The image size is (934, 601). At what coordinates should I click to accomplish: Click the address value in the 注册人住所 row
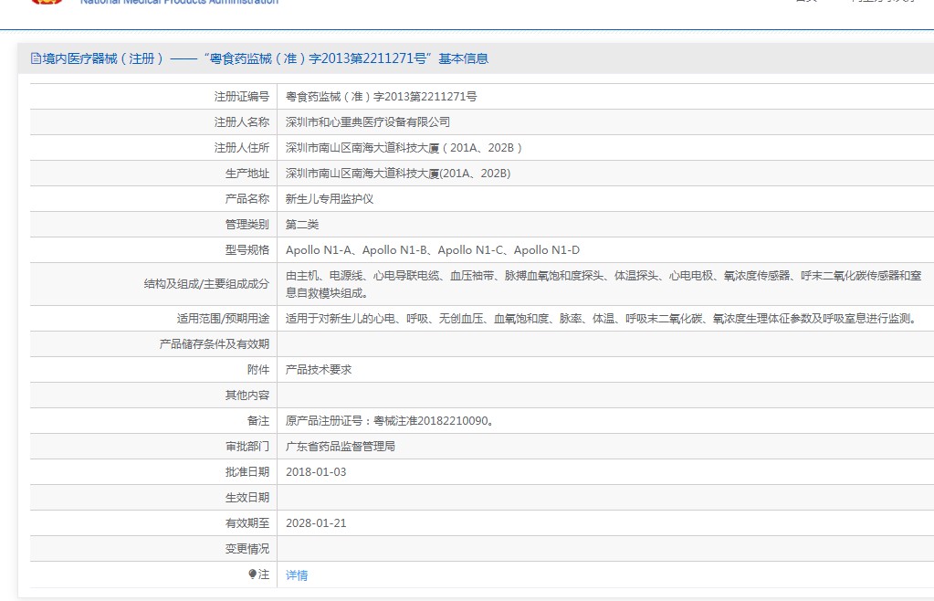click(404, 148)
